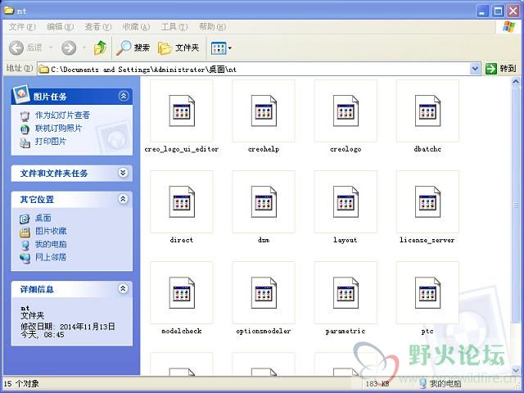Click 作为幻灯片查看 link
This screenshot has width=524, height=393.
[62, 115]
